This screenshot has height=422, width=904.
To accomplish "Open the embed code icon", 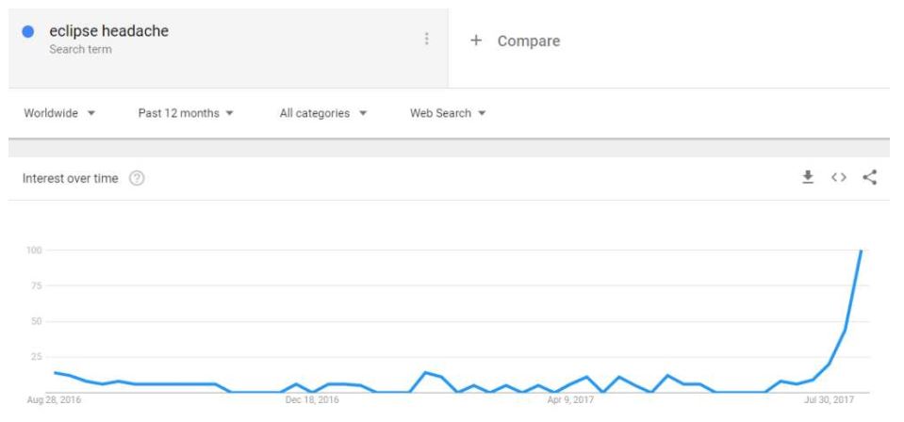I will click(x=838, y=178).
